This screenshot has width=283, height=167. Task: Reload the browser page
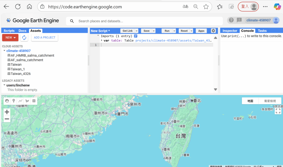[x=18, y=7]
